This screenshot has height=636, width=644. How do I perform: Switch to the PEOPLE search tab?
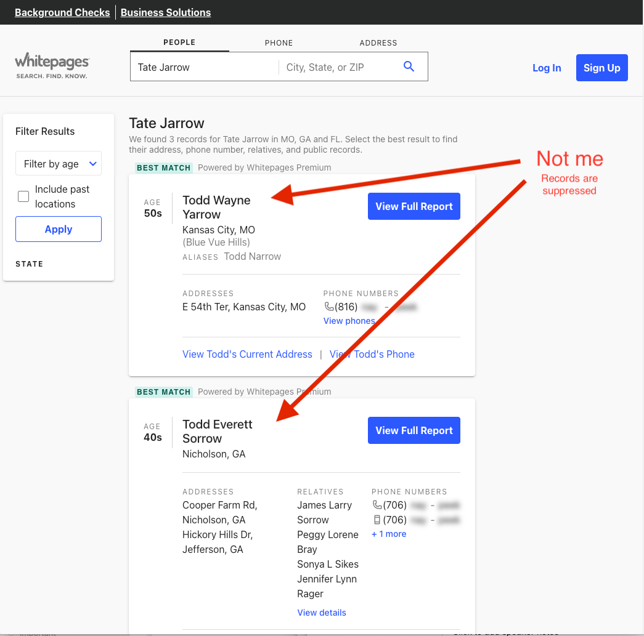[x=179, y=42]
